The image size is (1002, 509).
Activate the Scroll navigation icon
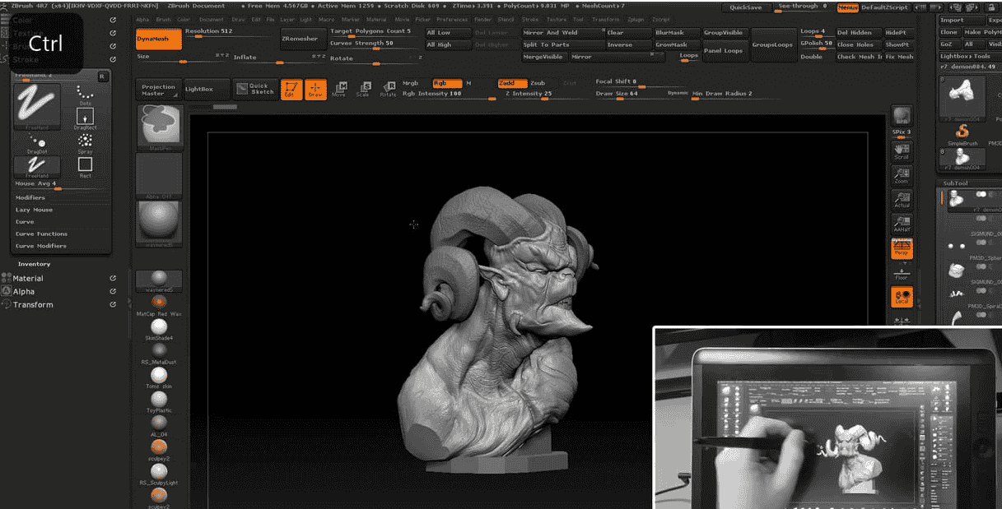(902, 153)
